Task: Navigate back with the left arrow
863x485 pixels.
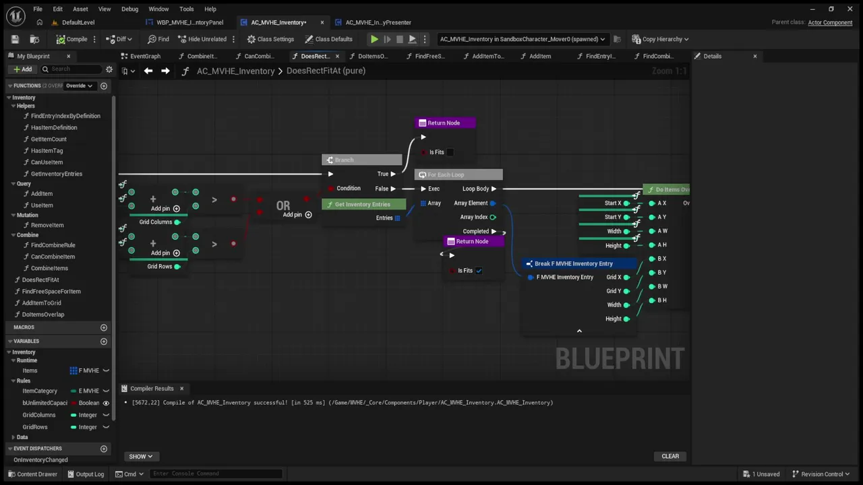Action: (148, 71)
